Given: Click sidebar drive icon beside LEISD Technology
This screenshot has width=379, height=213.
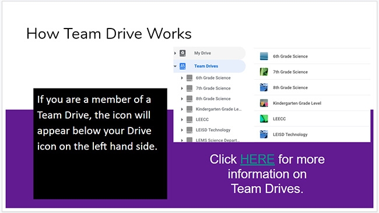Looking at the screenshot, I should click(x=189, y=130).
